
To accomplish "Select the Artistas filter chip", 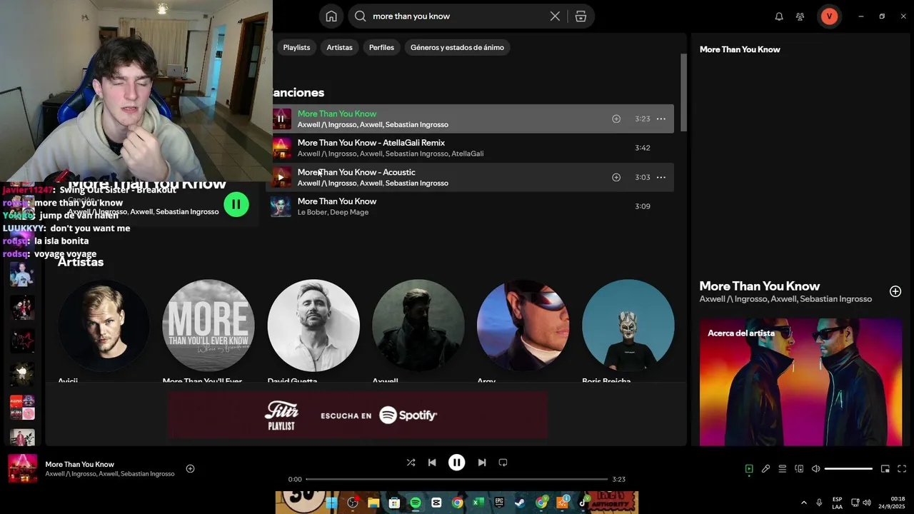I will 339,47.
